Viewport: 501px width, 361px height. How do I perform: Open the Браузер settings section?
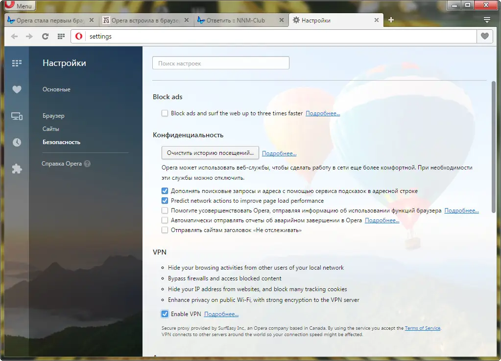point(53,116)
